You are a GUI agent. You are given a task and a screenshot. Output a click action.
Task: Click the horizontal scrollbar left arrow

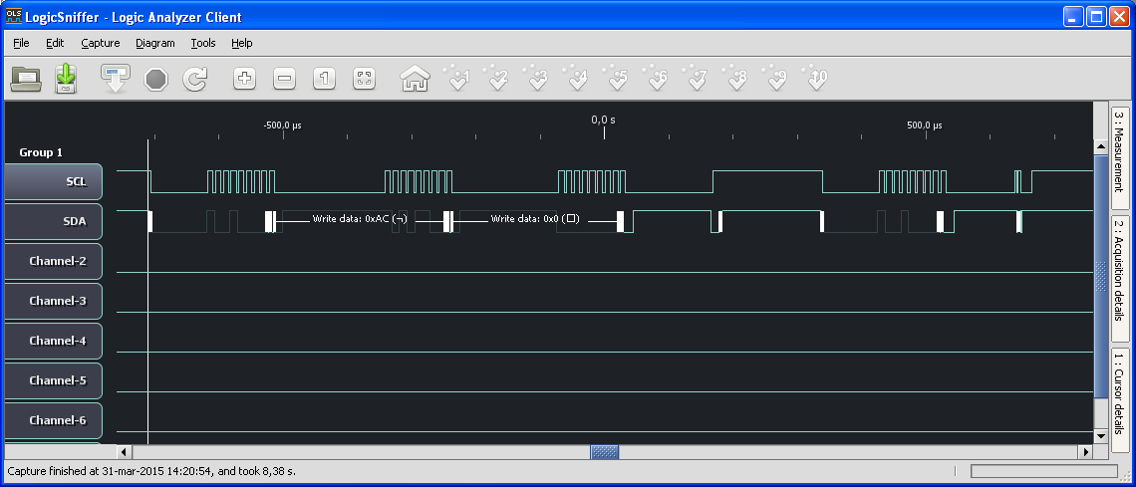pos(124,452)
